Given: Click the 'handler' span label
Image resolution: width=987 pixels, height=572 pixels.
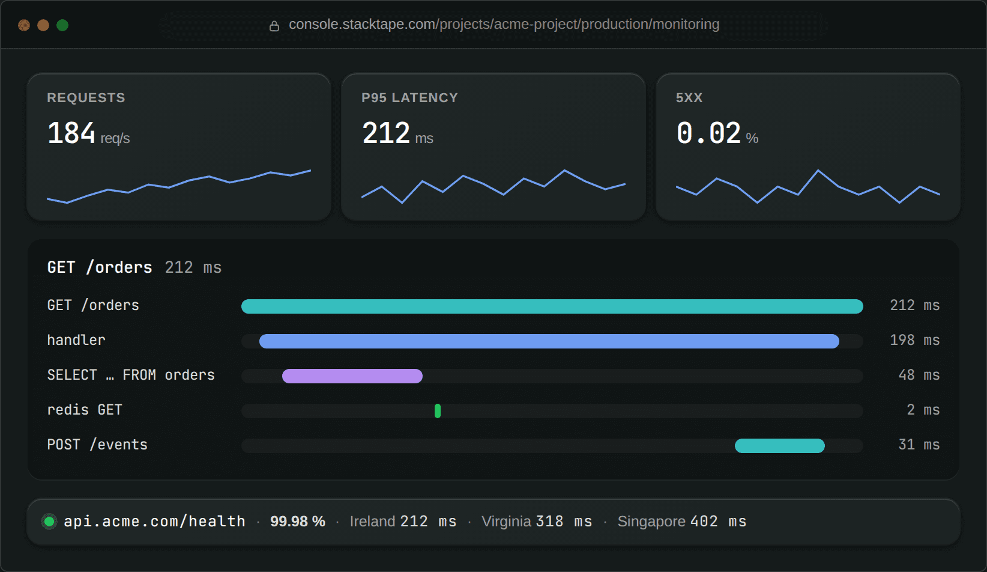Looking at the screenshot, I should point(76,340).
